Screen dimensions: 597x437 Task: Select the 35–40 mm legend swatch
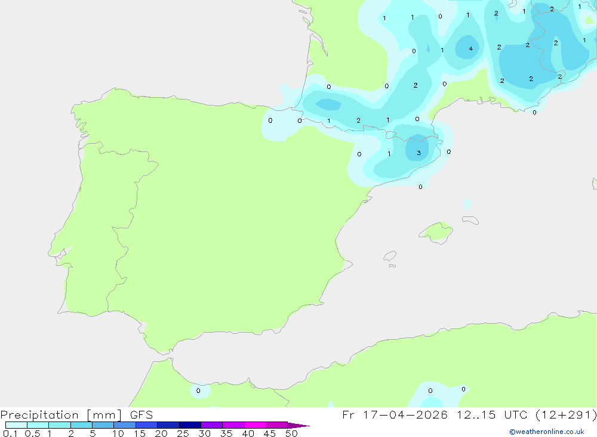233,425
